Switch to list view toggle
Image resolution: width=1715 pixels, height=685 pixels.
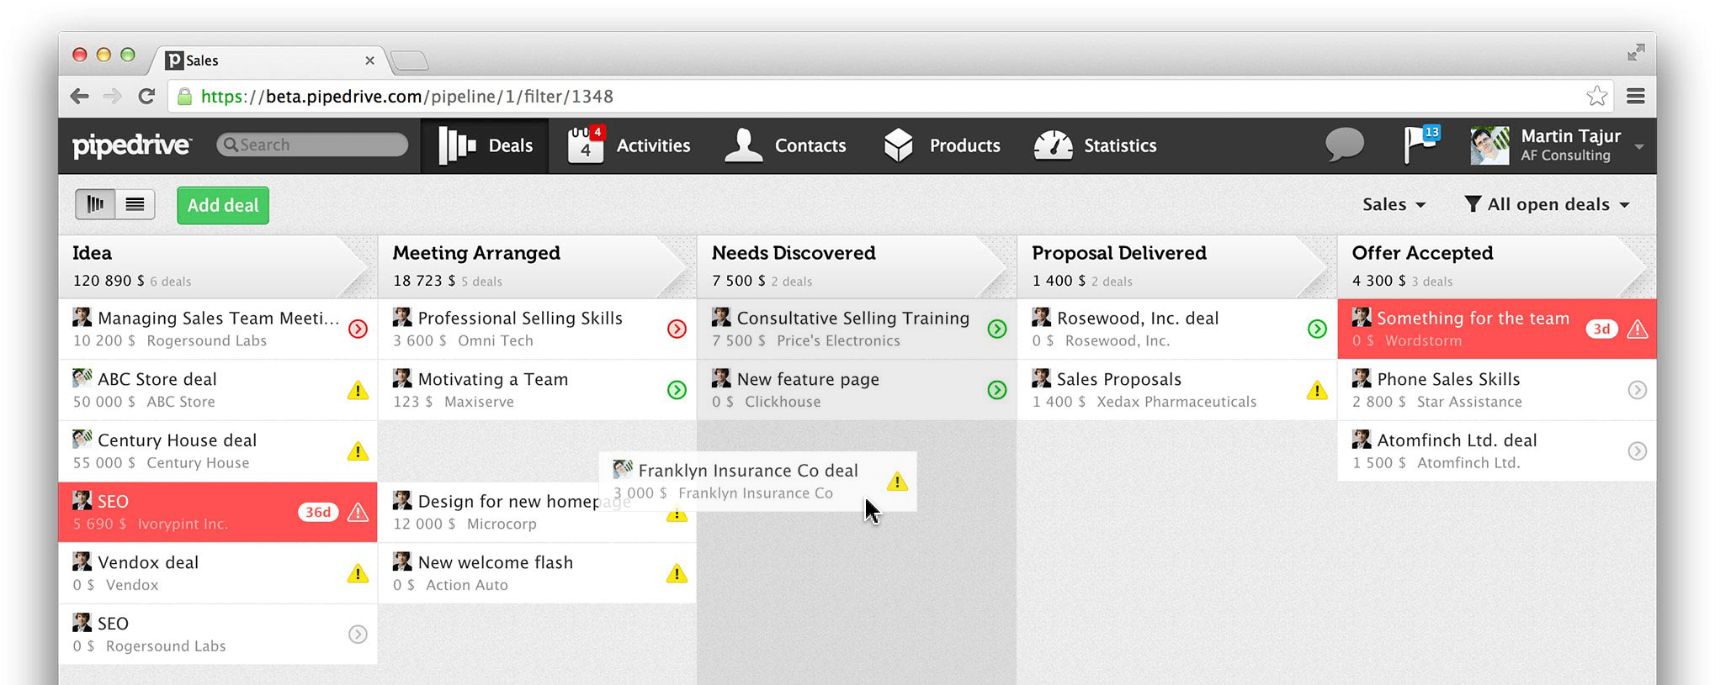click(135, 204)
